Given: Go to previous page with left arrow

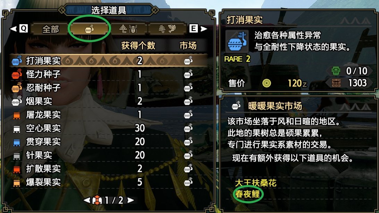Looking at the screenshot, I should [86, 200].
